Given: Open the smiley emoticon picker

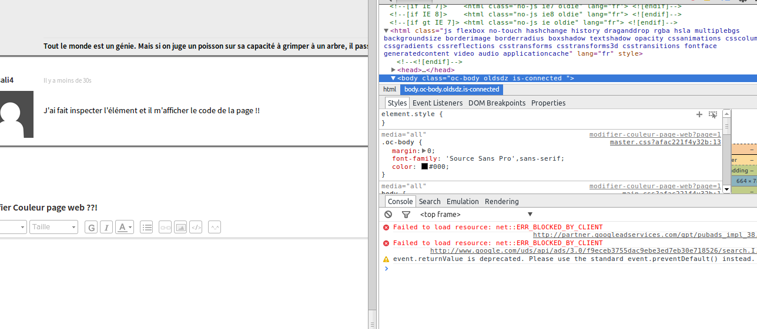Looking at the screenshot, I should 215,228.
